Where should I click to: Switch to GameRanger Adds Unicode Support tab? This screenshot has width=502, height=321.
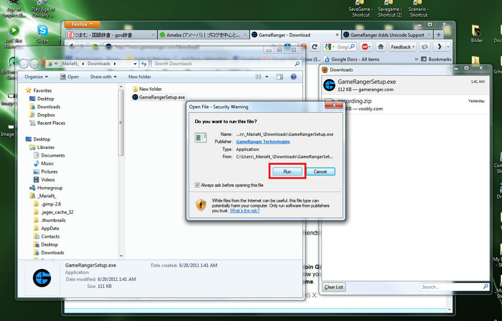[387, 35]
